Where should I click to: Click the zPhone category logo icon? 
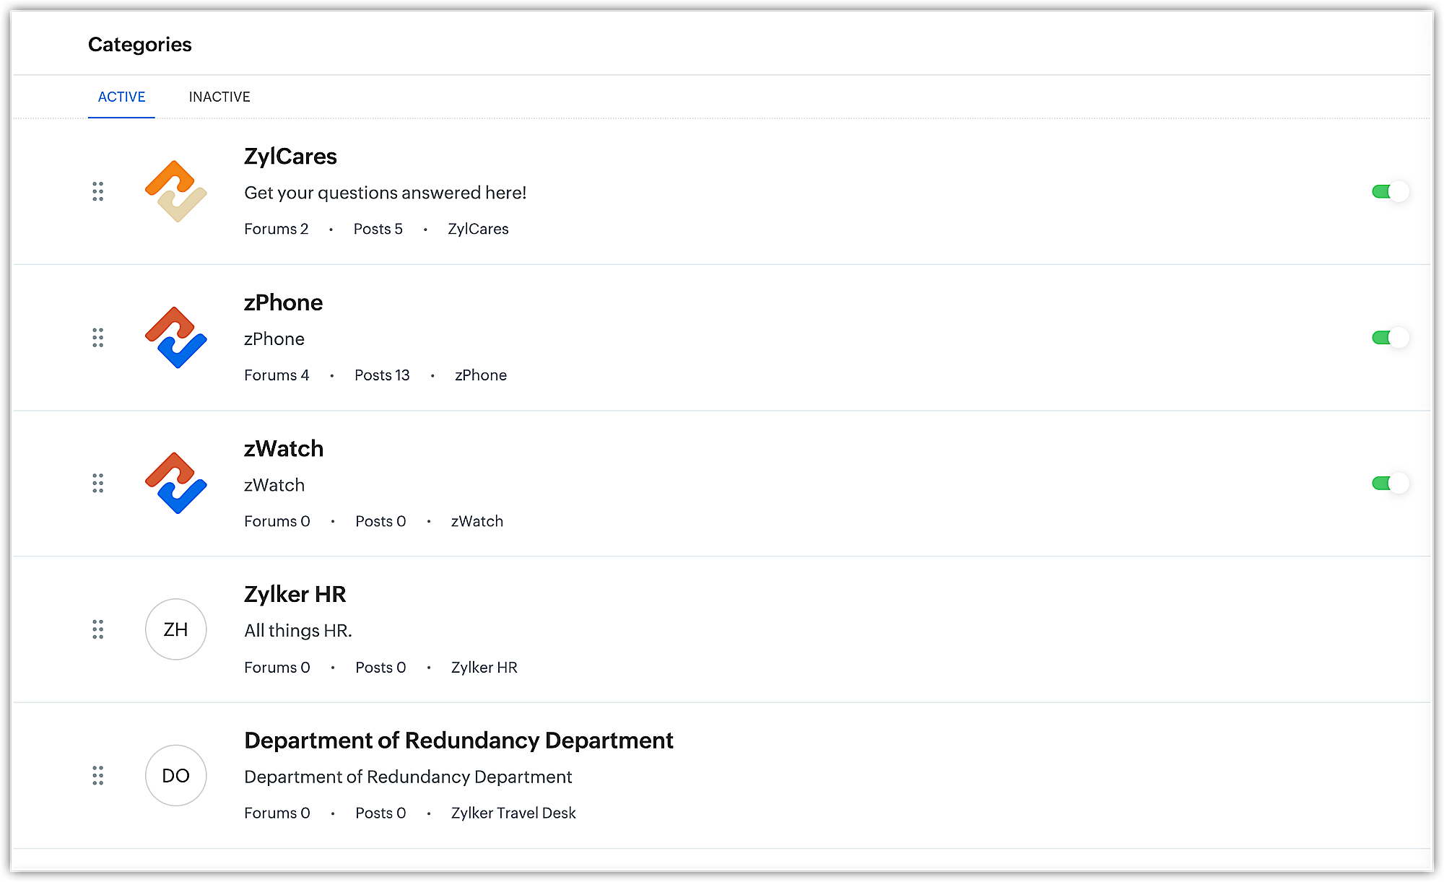[175, 337]
